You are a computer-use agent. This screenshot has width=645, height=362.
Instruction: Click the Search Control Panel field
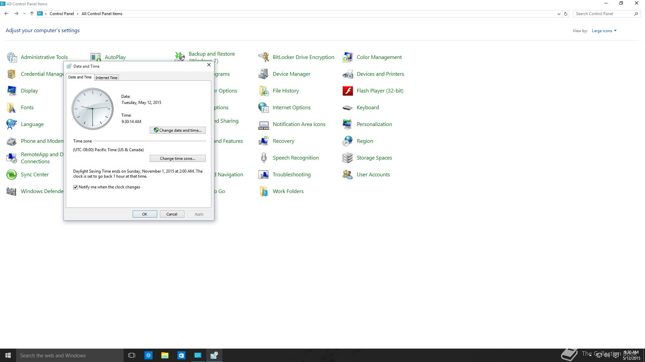tap(603, 14)
